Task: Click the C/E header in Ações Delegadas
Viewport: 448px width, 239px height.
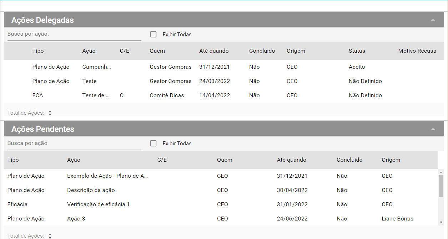Action: (125, 51)
